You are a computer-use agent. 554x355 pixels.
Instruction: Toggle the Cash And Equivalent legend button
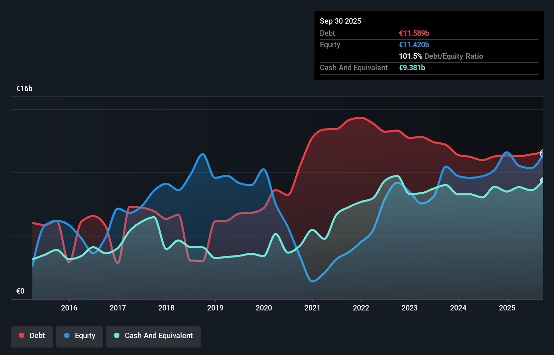(154, 336)
